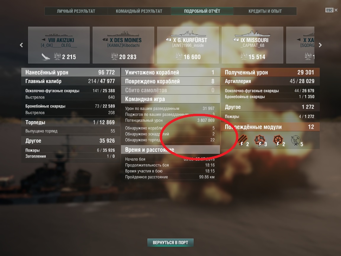341x256 pixels.
Task: Click the damage splash icon on Missouri card
Action: point(244,56)
